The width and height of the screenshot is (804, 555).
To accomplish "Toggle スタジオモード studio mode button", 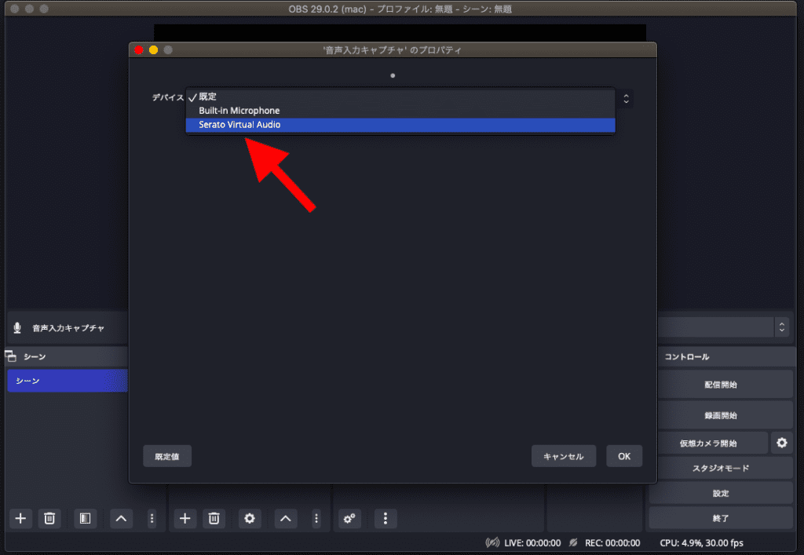I will pos(721,468).
